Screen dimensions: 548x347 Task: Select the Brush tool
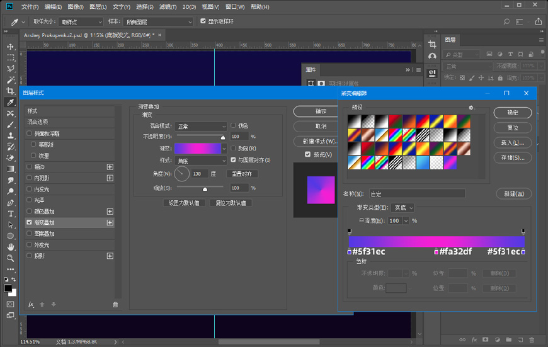click(11, 125)
